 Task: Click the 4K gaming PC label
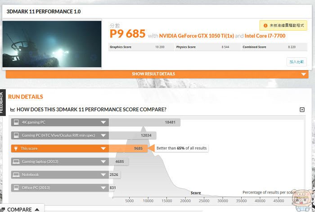(34, 122)
